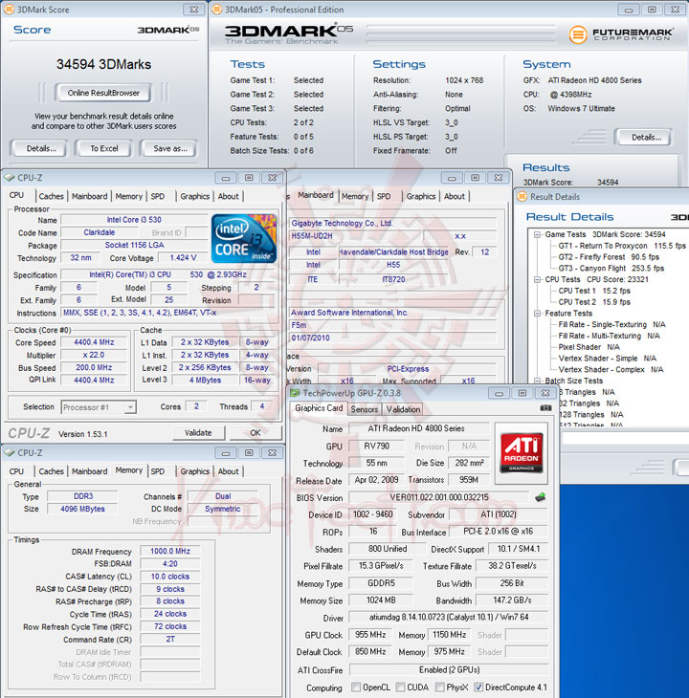Click the DRAM Frequency 1000.0 MHz value
The width and height of the screenshot is (689, 698).
[170, 551]
